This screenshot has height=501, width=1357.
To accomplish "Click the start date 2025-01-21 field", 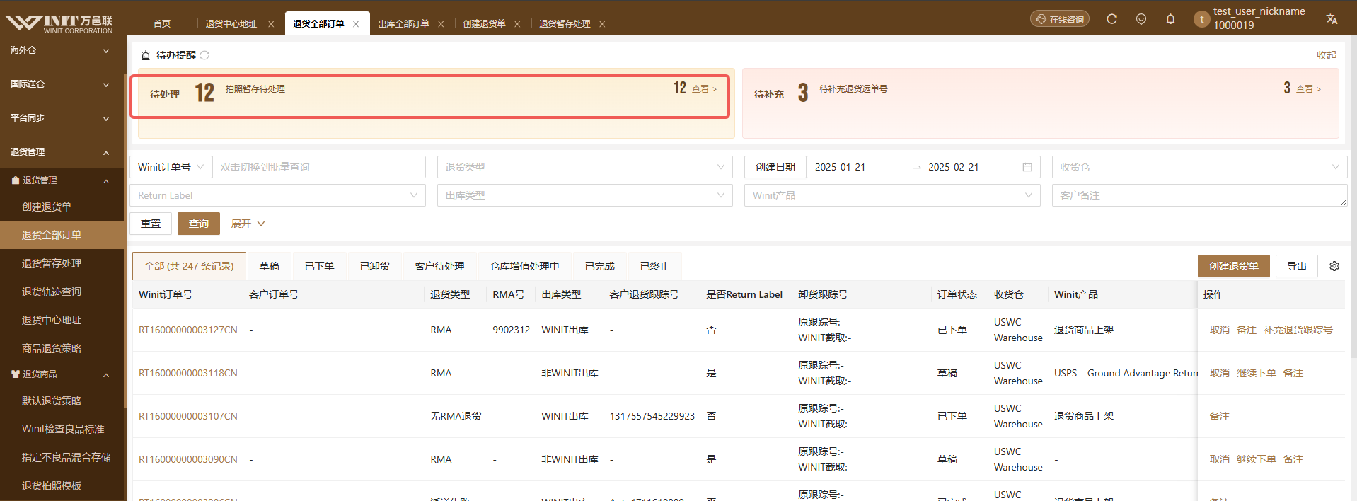I will pyautogui.click(x=857, y=167).
